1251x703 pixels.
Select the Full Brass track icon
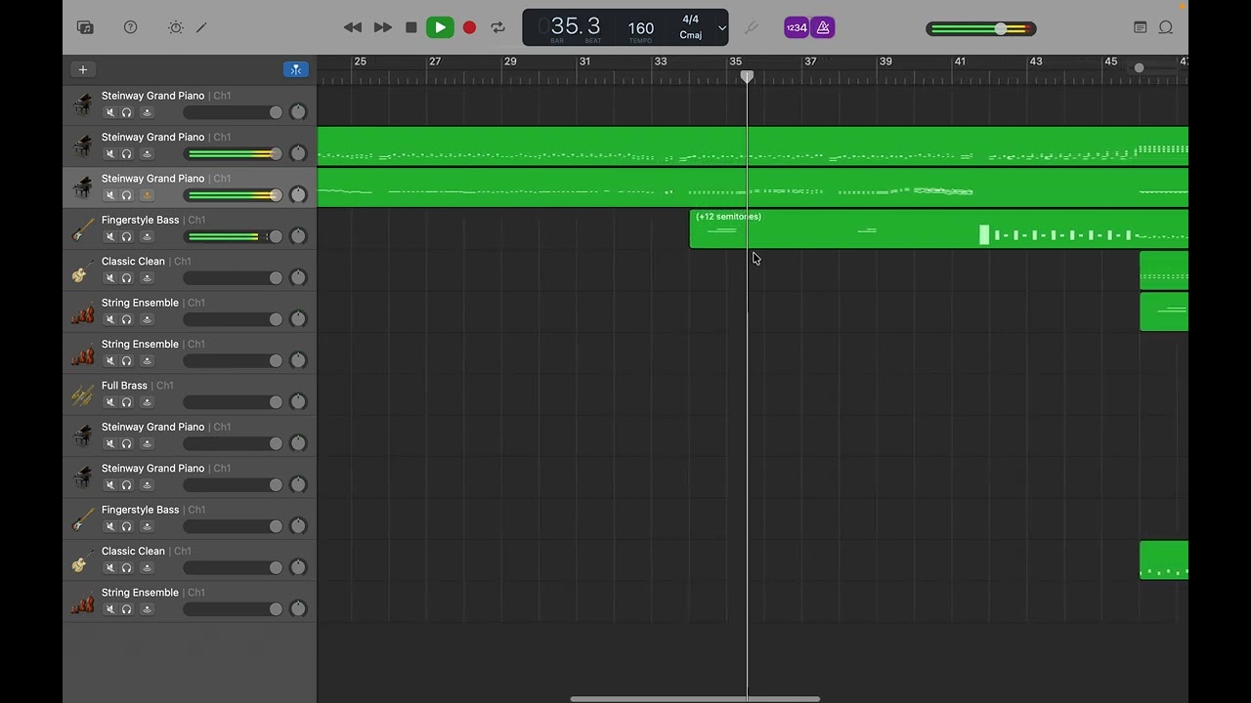tap(83, 394)
